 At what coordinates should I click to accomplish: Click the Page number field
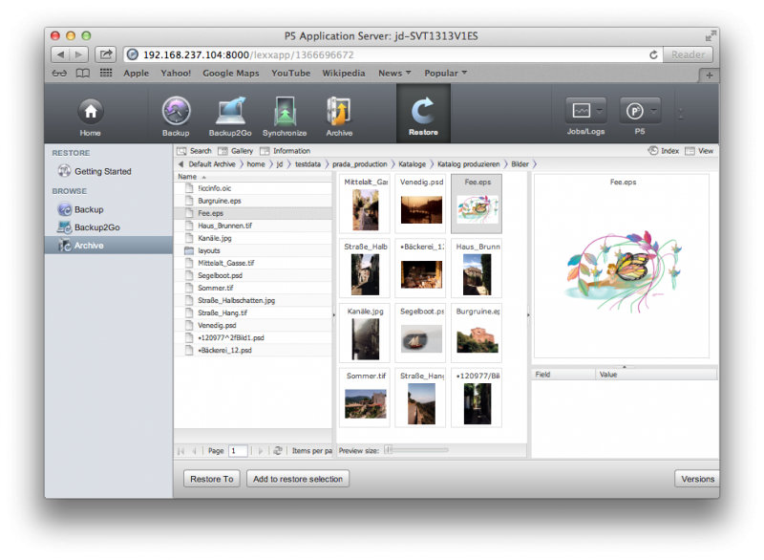(x=238, y=451)
